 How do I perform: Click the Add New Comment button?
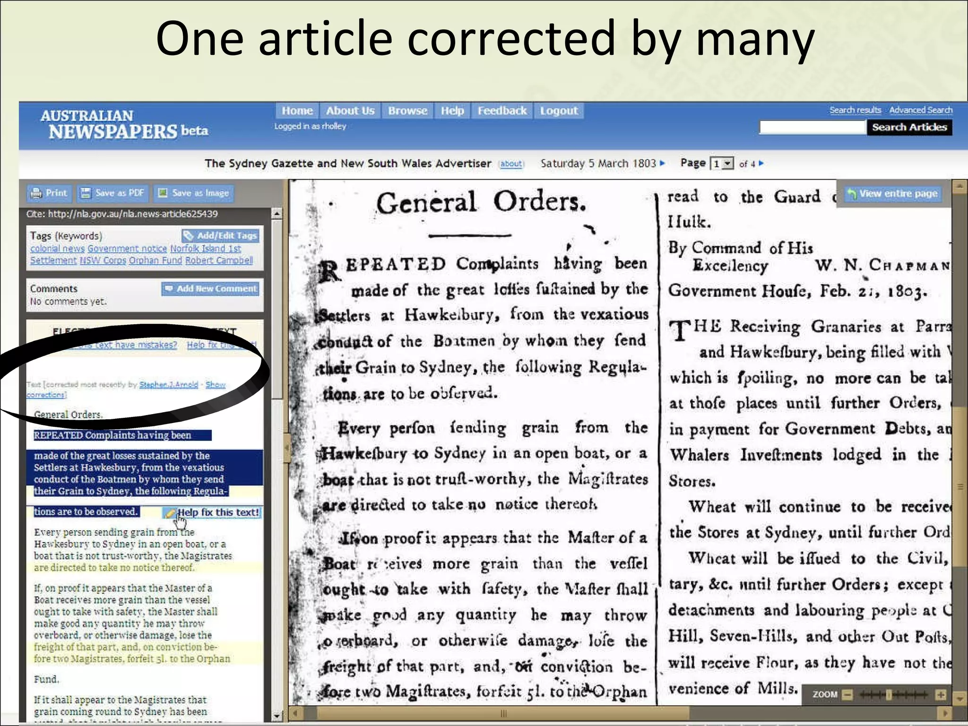click(x=210, y=288)
